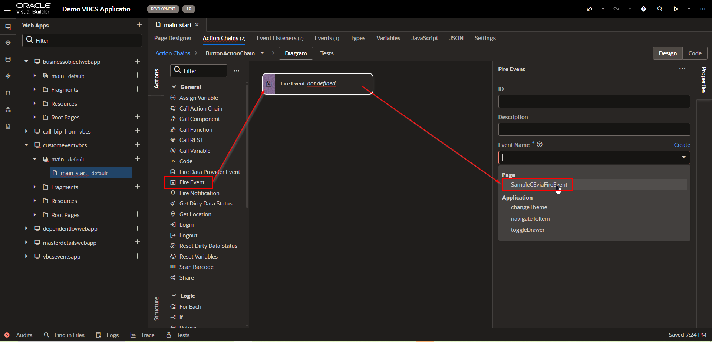This screenshot has height=342, width=712.
Task: Click the Create event link
Action: pyautogui.click(x=682, y=145)
